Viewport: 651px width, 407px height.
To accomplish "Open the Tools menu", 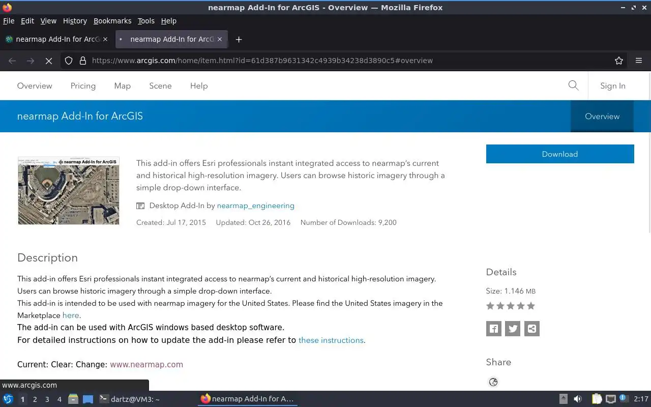I will pyautogui.click(x=146, y=21).
